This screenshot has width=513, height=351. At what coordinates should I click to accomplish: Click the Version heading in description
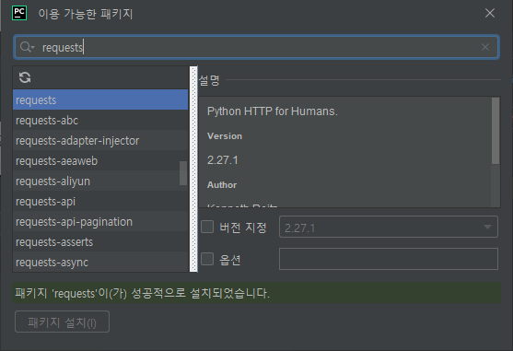tap(225, 136)
